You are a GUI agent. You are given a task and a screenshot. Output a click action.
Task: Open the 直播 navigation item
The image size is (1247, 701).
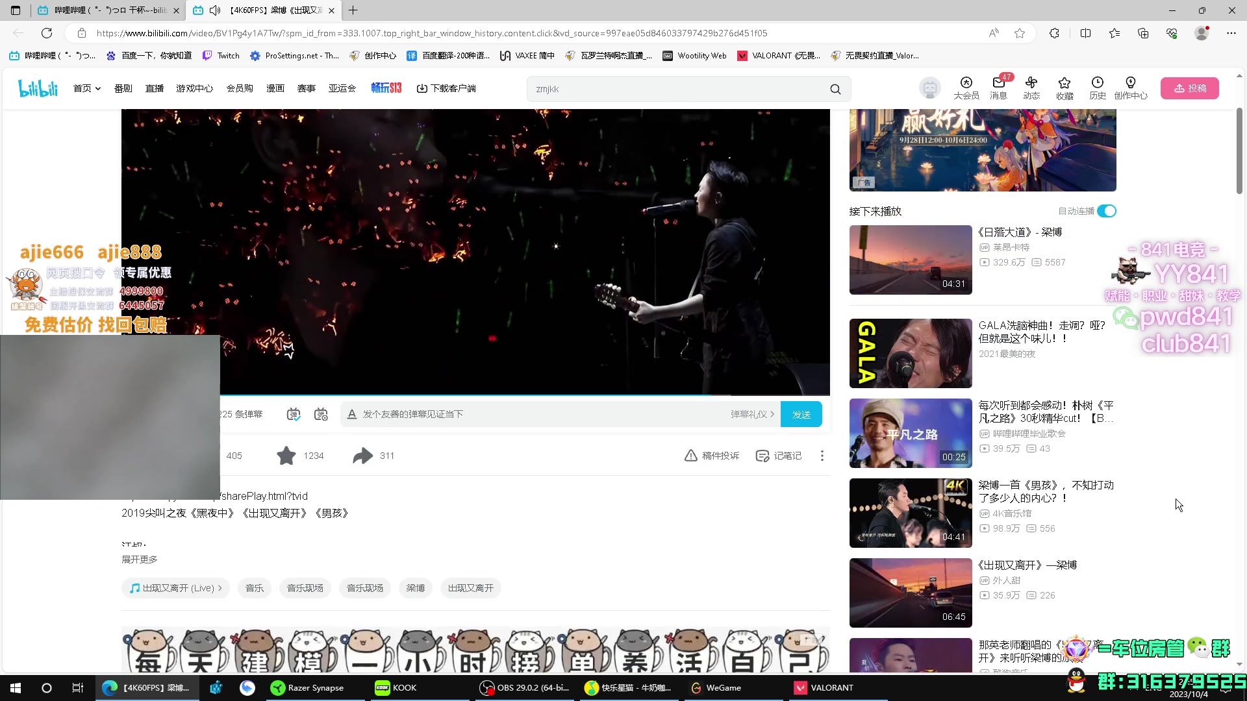pos(154,88)
